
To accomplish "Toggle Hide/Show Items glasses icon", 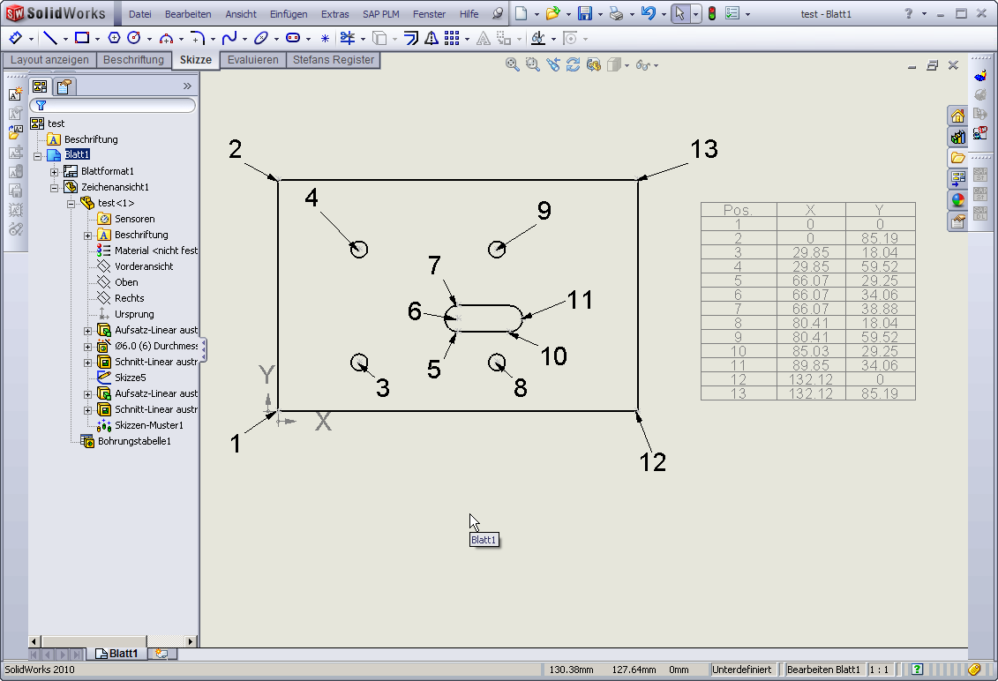I will click(643, 65).
